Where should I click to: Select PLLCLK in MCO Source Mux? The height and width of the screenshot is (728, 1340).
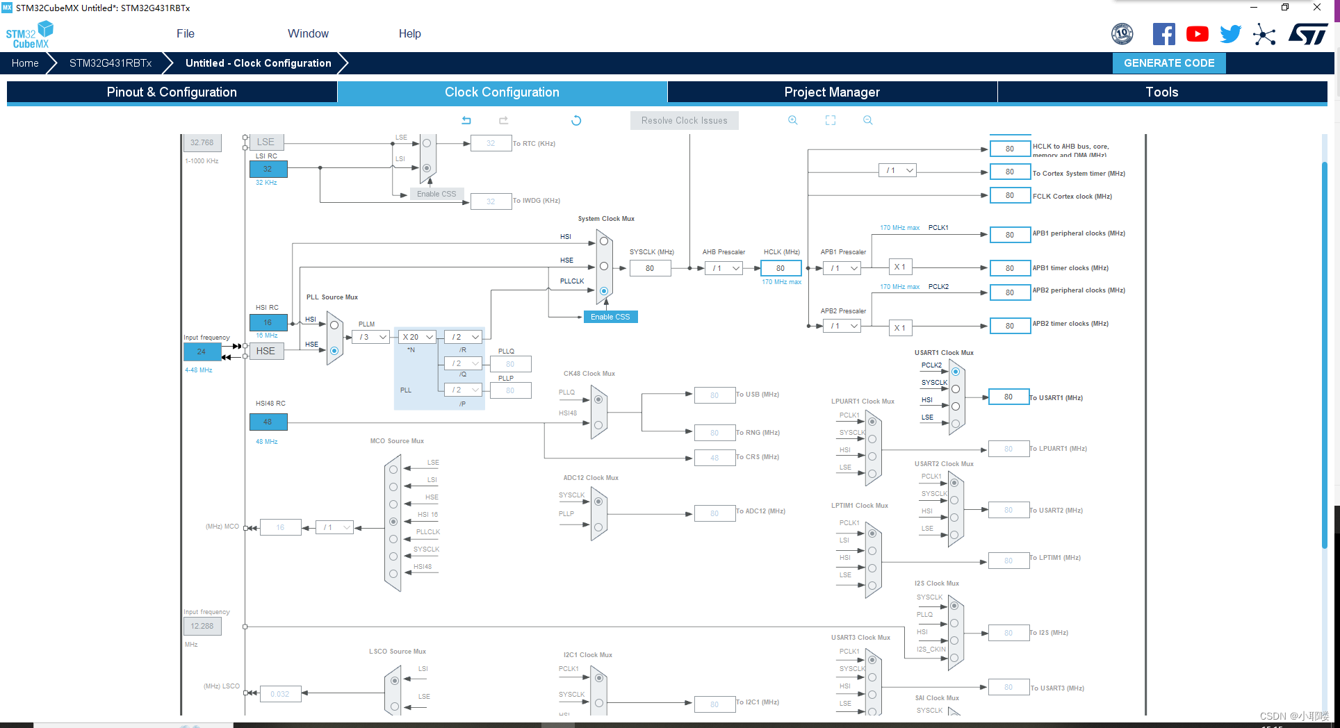point(393,539)
